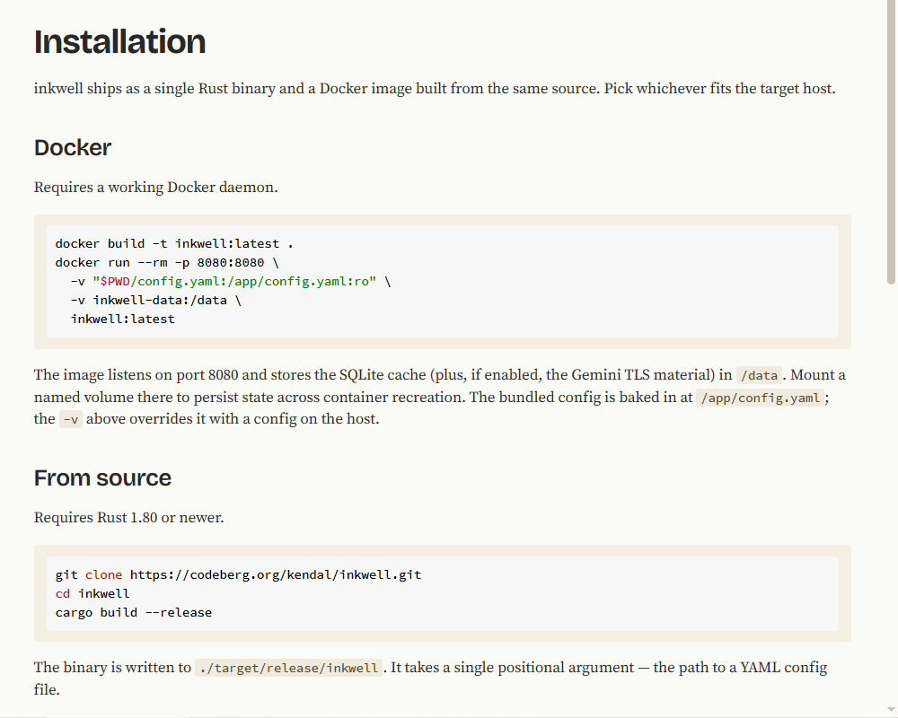Viewport: 898px width, 718px height.
Task: Click the 'cargo build --release' code line
Action: (134, 612)
